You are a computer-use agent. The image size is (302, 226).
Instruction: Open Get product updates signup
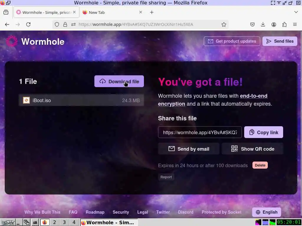click(232, 41)
